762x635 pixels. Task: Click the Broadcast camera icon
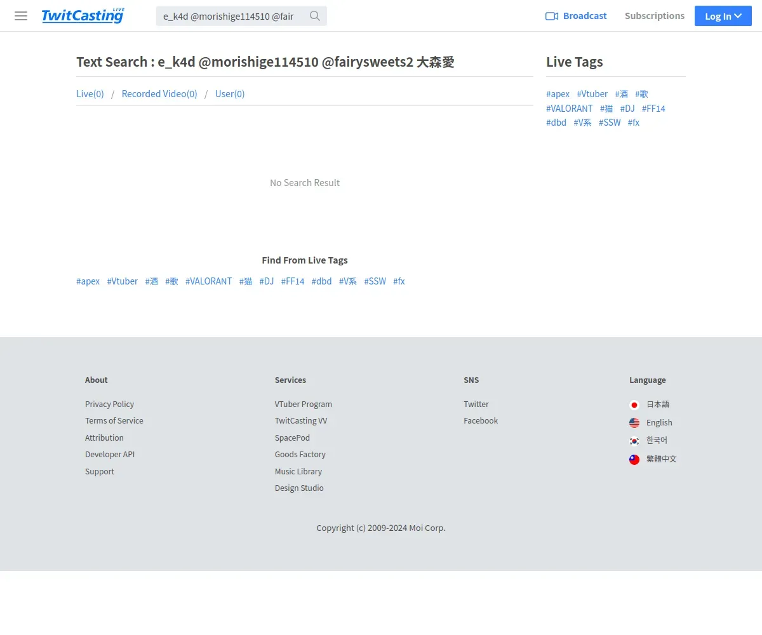click(552, 16)
